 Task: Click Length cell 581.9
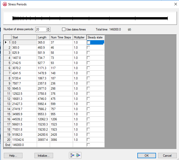[x=43, y=53]
